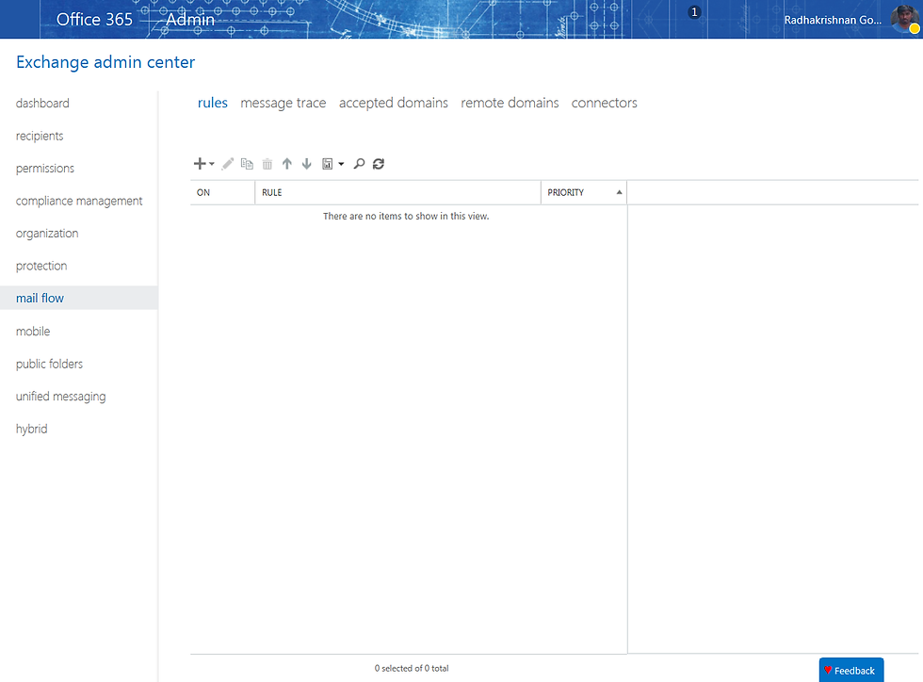The width and height of the screenshot is (923, 682).
Task: Go to compliance management
Action: 79,201
